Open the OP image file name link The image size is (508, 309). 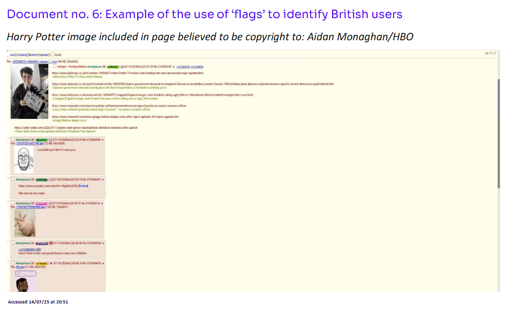click(x=34, y=61)
